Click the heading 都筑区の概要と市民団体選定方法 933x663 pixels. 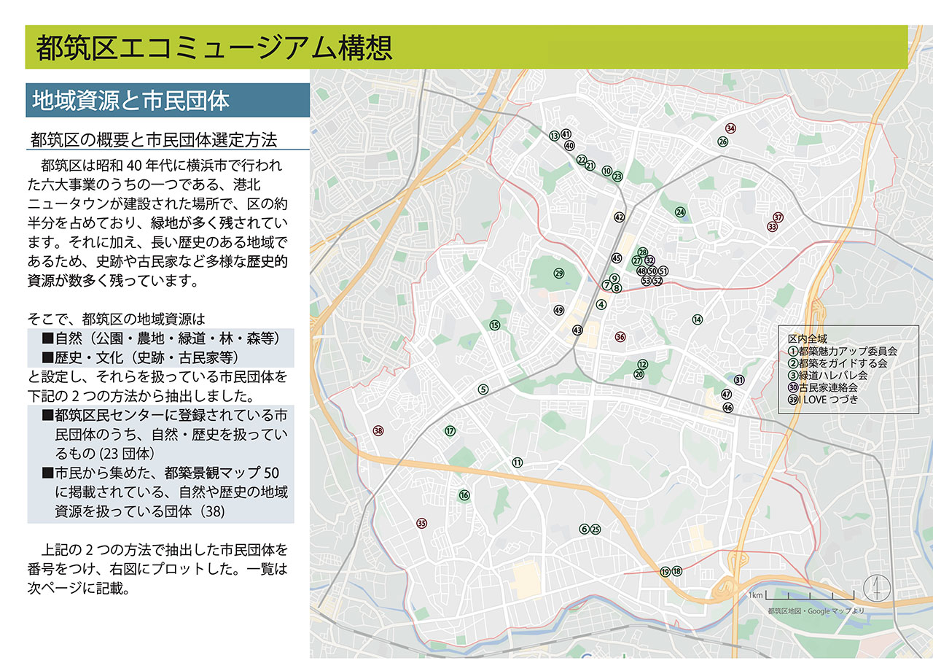tap(155, 139)
